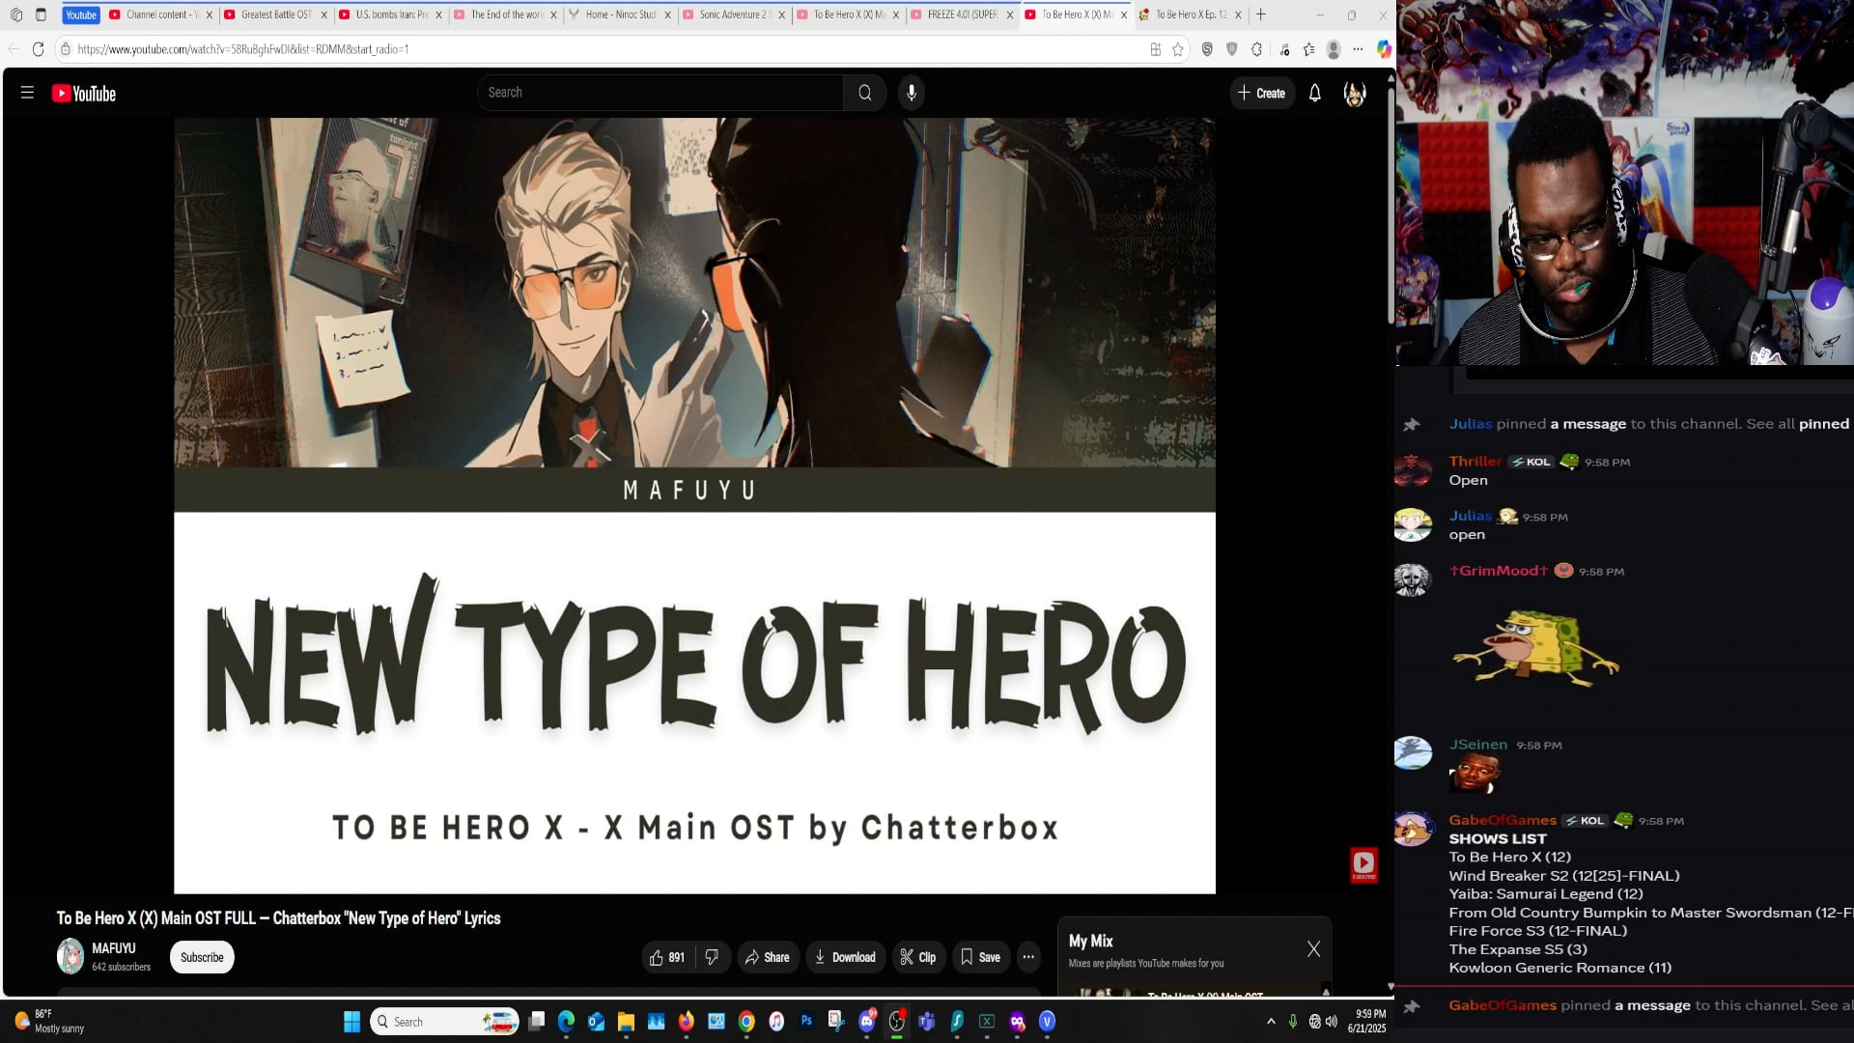Open Julias's username in chat message
1854x1043 pixels.
click(1470, 516)
